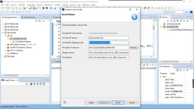Collapse the src folder node
Viewport: 194px width, 109px height.
click(5, 36)
